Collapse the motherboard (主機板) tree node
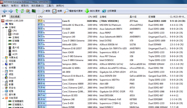187x108 pixels. click(3, 28)
